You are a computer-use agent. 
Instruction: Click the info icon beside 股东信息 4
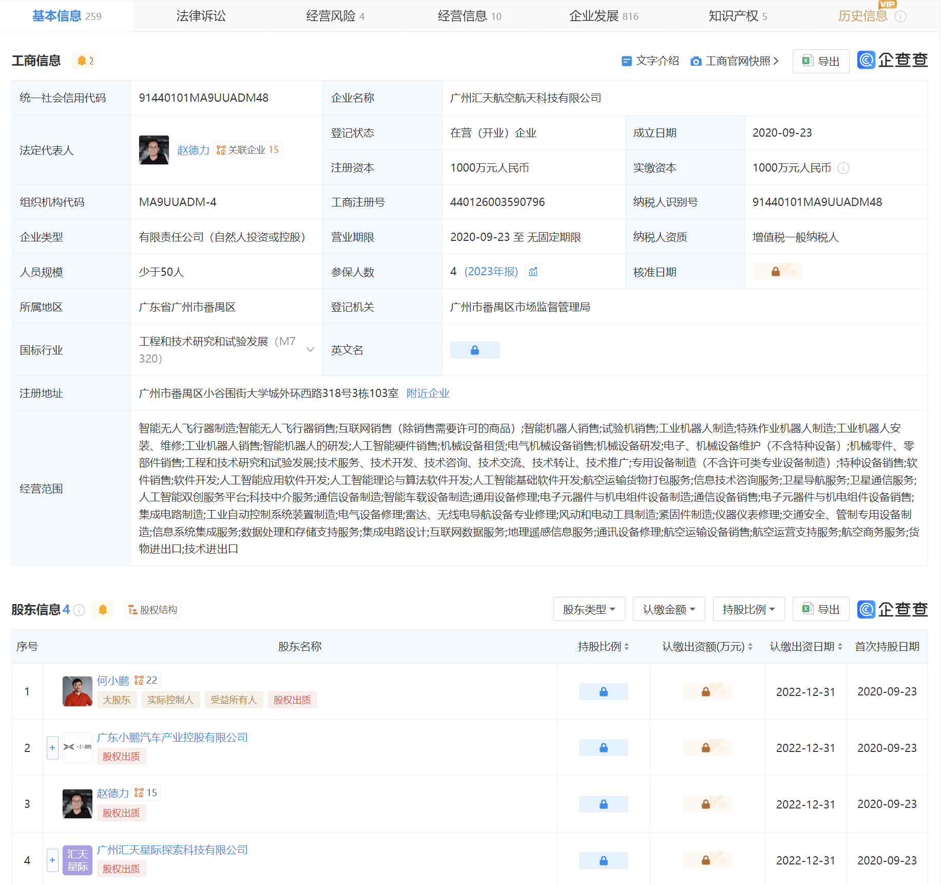(79, 610)
